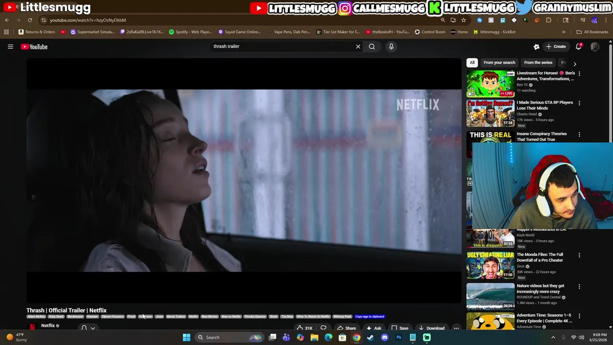This screenshot has width=613, height=345.
Task: Open Steam from the taskbar
Action: (370, 337)
